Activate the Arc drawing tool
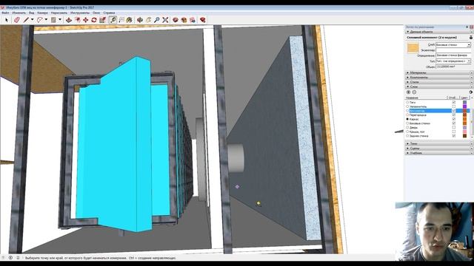474x266 pixels. (39, 20)
